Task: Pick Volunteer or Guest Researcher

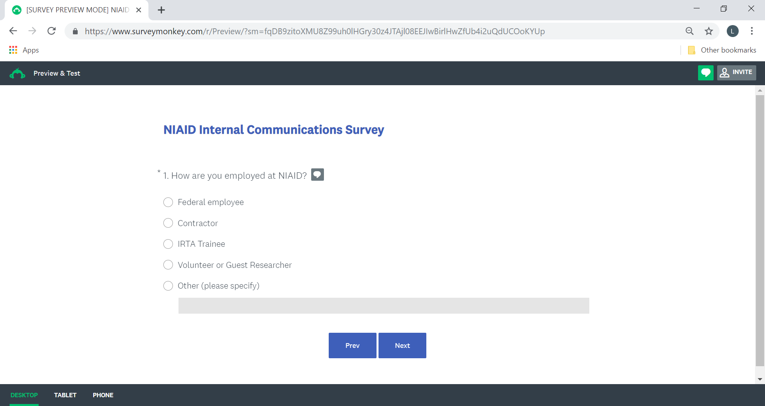Action: point(168,265)
